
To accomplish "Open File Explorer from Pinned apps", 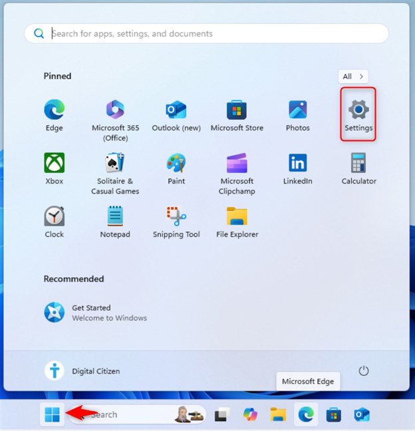I will tap(237, 222).
